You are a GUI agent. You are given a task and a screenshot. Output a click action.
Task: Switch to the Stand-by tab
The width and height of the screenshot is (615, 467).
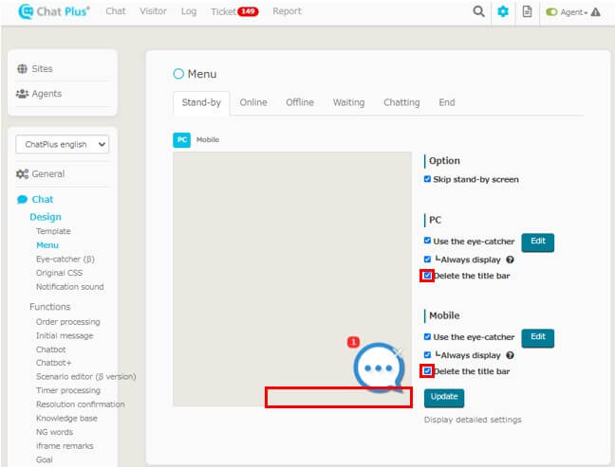(x=201, y=103)
